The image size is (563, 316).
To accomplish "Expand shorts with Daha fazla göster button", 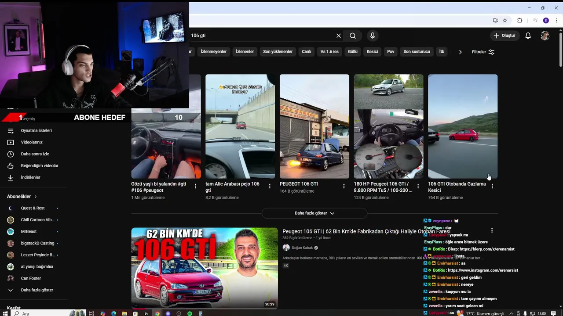I will pos(314,213).
